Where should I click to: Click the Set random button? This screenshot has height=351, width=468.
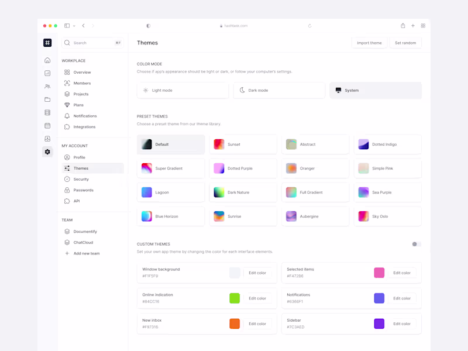[x=405, y=43]
